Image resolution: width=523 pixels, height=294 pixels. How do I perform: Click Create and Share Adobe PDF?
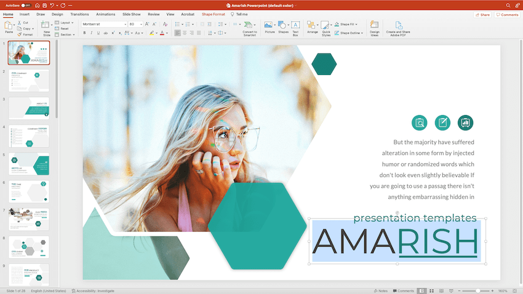click(x=398, y=29)
